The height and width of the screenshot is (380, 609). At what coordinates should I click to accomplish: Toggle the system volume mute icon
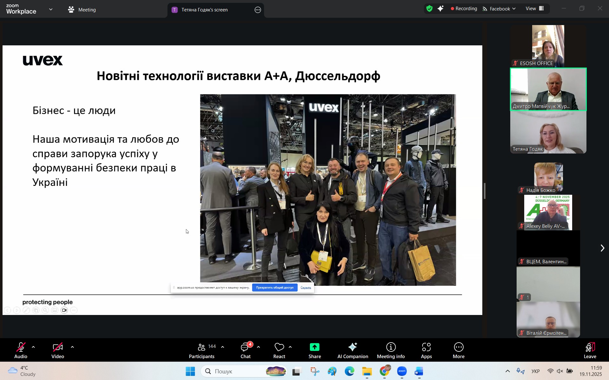pos(560,371)
